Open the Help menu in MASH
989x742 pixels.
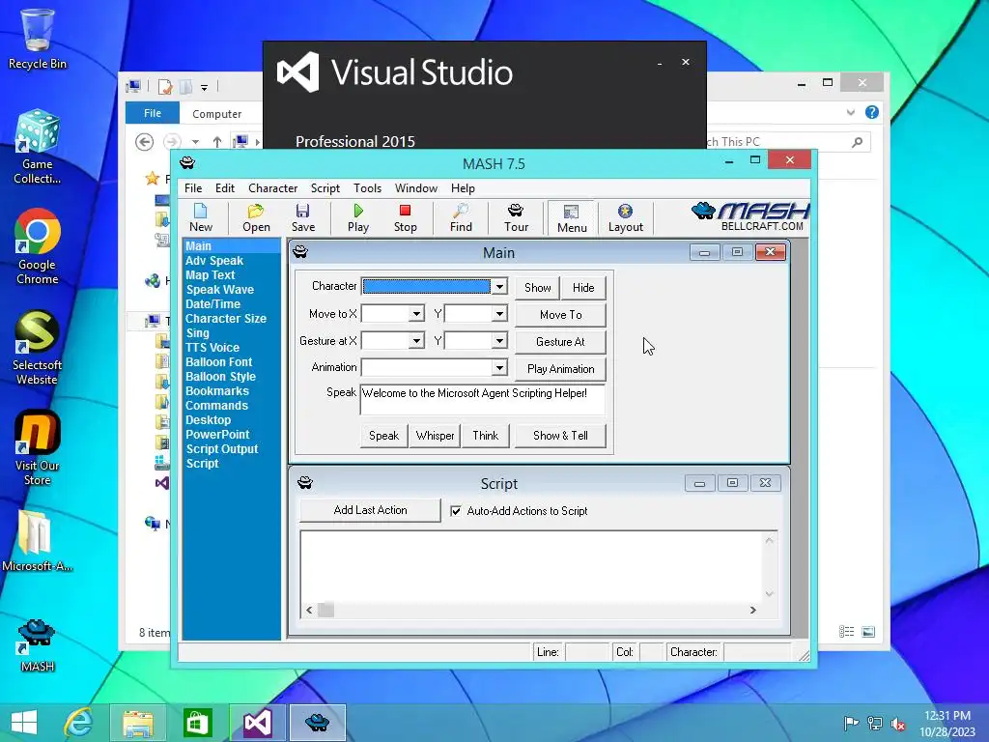click(463, 188)
